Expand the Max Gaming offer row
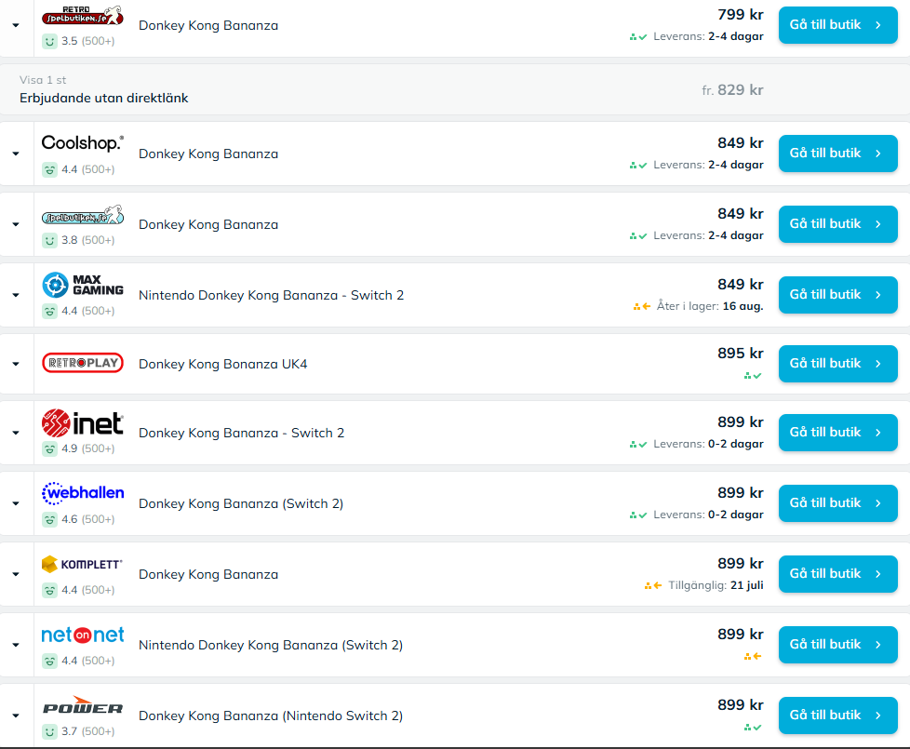910x749 pixels. (x=16, y=295)
